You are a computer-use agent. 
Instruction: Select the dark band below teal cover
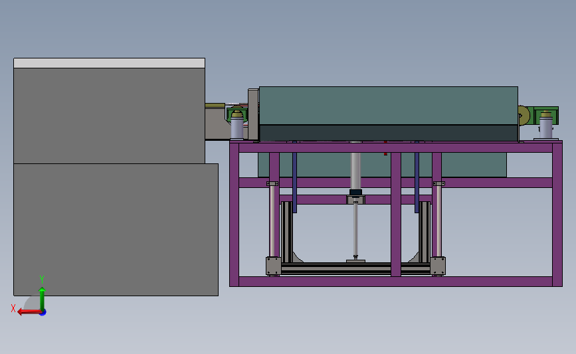click(388, 133)
